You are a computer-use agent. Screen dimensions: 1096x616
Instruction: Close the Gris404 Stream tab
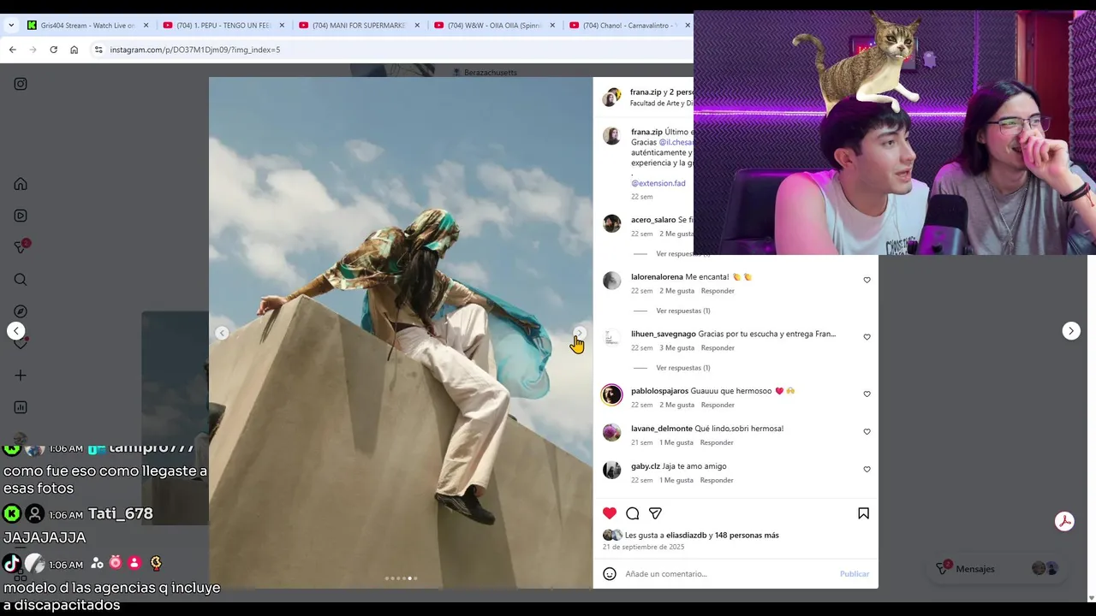(x=146, y=26)
